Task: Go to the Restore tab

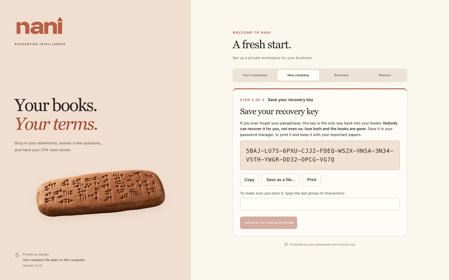Action: pyautogui.click(x=384, y=75)
